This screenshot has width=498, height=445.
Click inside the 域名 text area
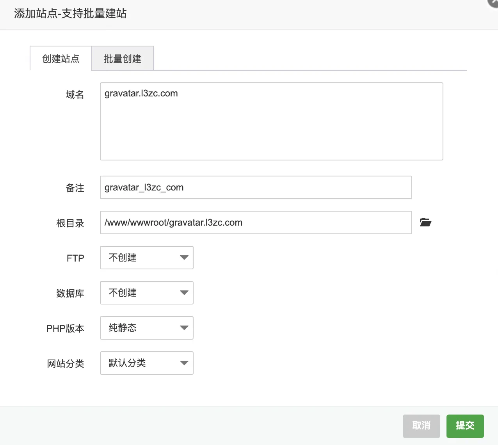[x=271, y=121]
